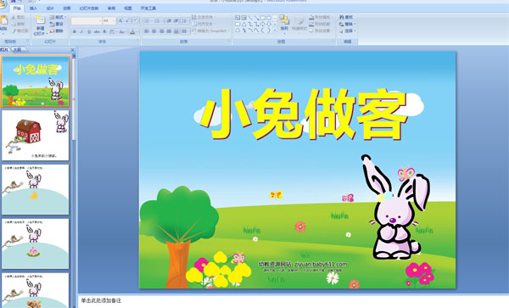Viewport: 509px width, 308px height.
Task: Open the Font group dialog launcher
Action: (x=138, y=42)
